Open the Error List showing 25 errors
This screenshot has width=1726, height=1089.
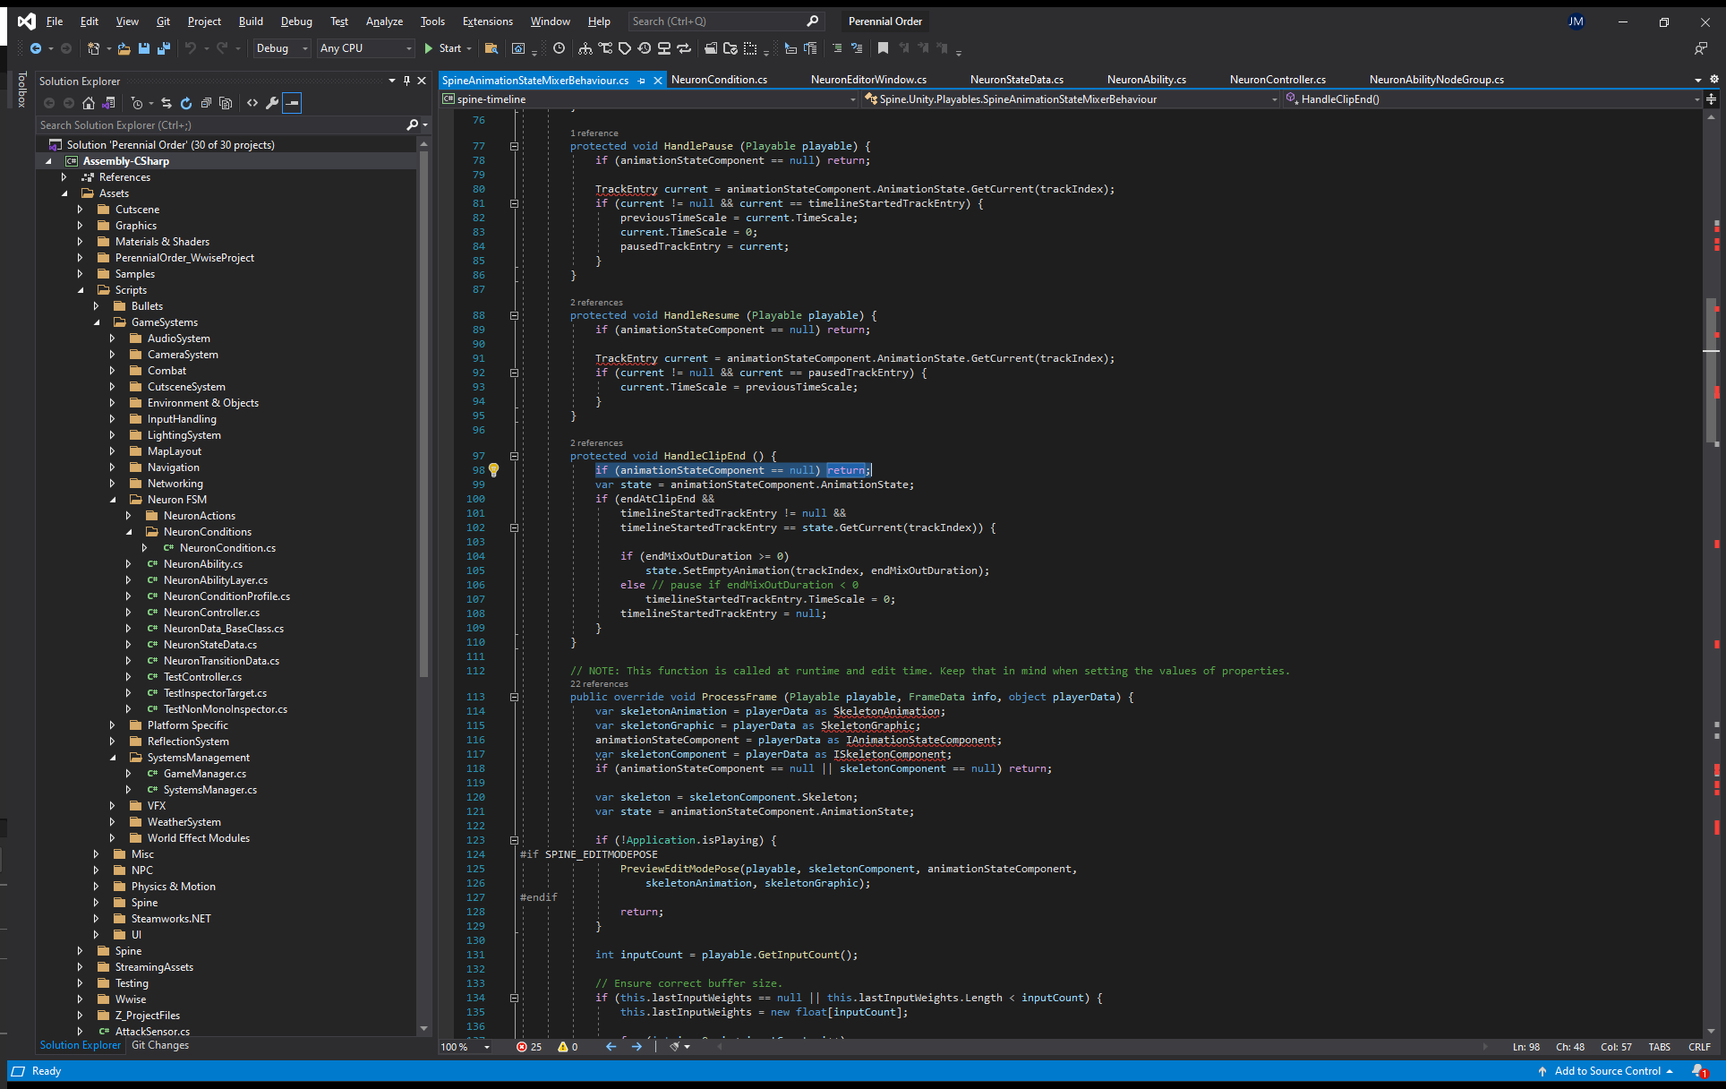(529, 1047)
